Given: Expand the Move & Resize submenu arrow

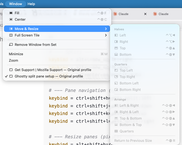Looking at the screenshot, I should 106,29.
